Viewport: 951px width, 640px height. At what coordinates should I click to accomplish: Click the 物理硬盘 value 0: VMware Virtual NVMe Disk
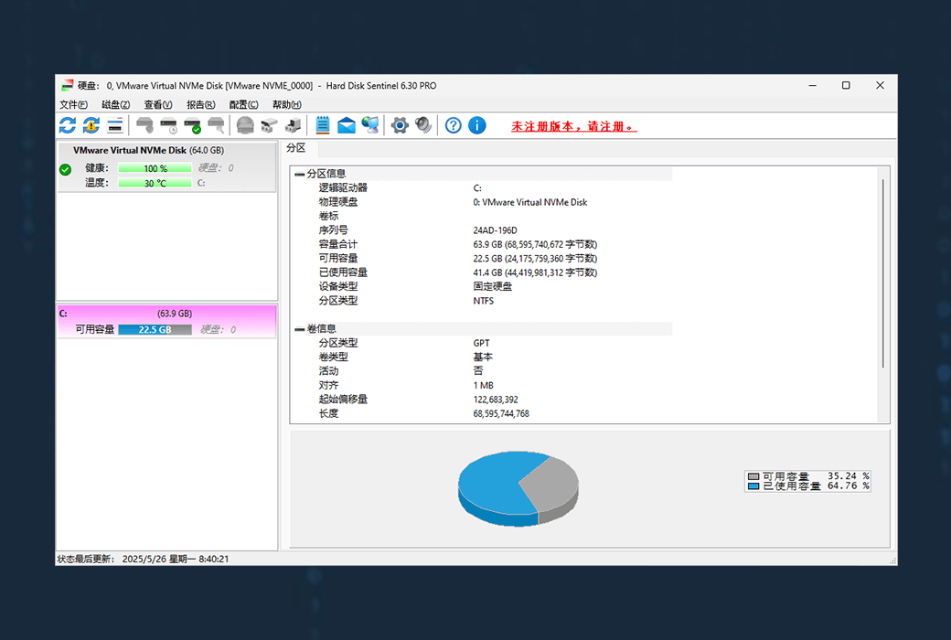click(x=530, y=202)
